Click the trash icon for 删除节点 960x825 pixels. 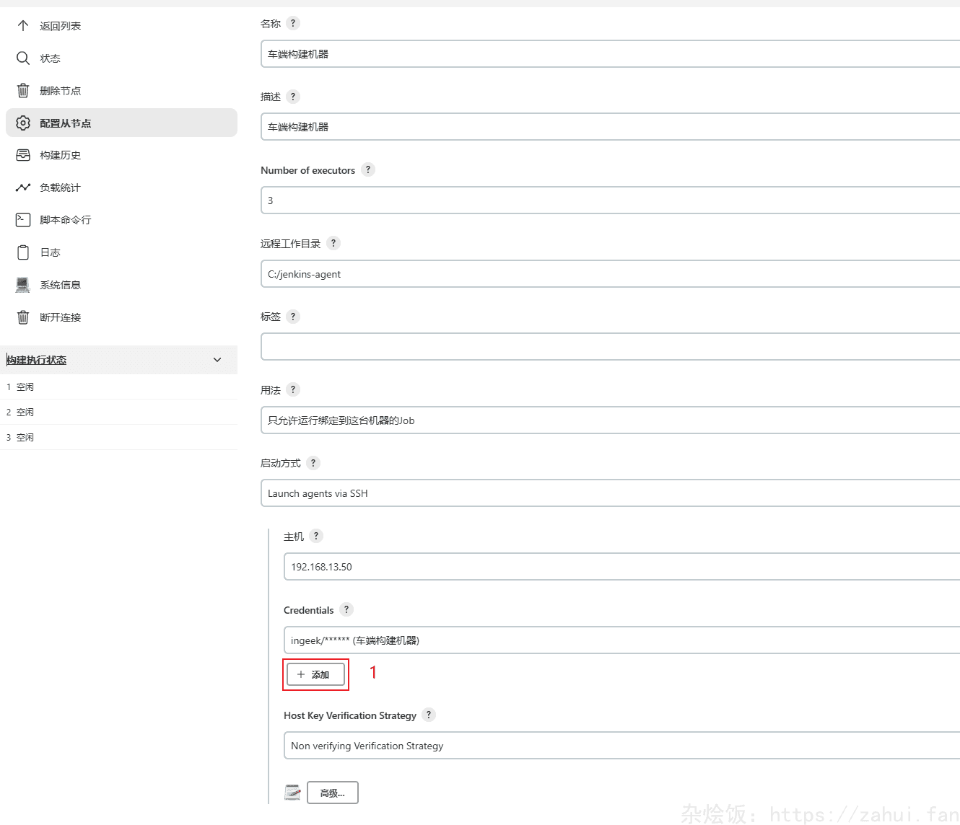(x=23, y=91)
